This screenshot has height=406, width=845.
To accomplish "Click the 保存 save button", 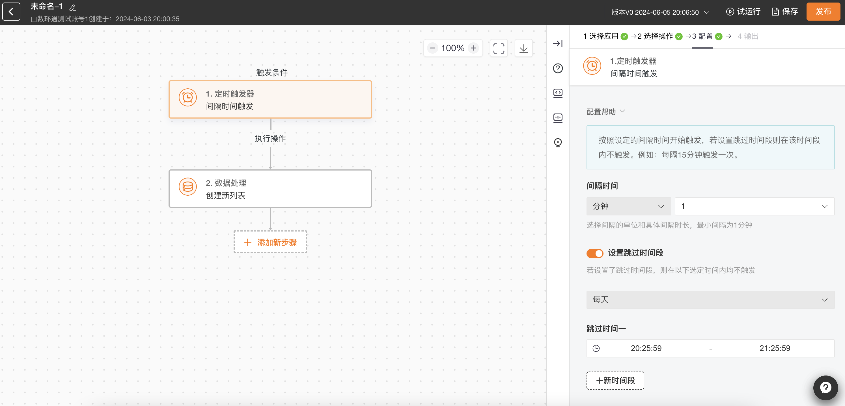I will [x=785, y=12].
